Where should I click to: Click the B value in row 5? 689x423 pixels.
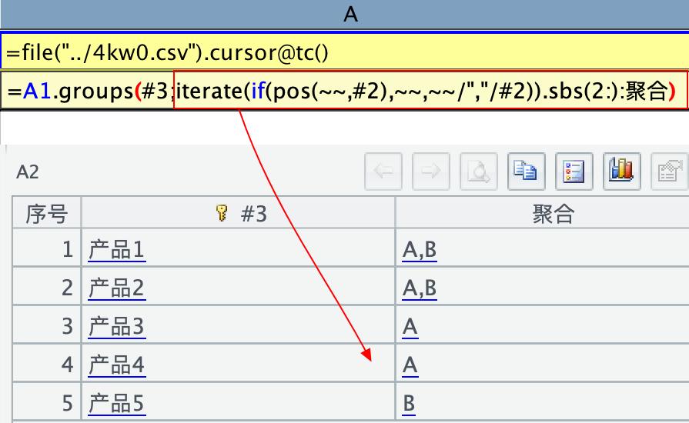(409, 403)
